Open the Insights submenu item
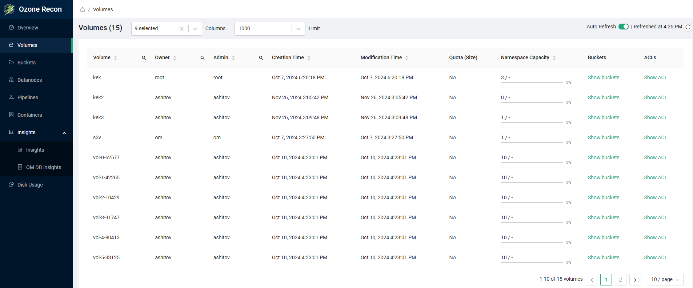Viewport: 693px width, 288px height. pos(36,150)
